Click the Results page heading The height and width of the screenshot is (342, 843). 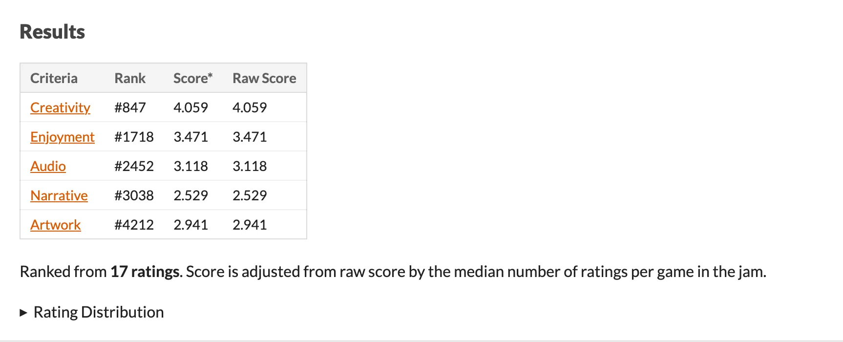(52, 32)
